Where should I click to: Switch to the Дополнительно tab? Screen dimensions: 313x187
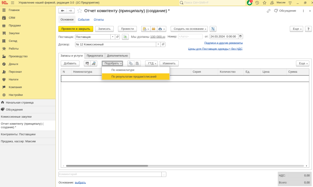click(117, 56)
